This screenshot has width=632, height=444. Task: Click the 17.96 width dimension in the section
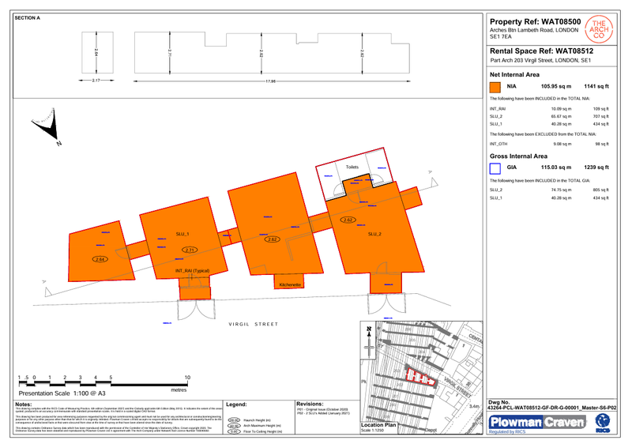coord(270,81)
